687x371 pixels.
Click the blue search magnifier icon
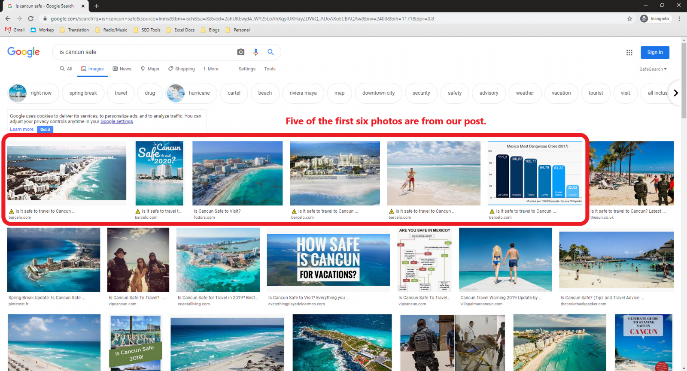pyautogui.click(x=271, y=52)
